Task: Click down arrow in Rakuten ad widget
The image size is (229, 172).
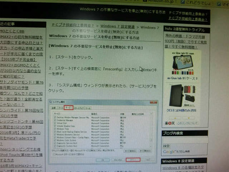Action: coord(189,118)
